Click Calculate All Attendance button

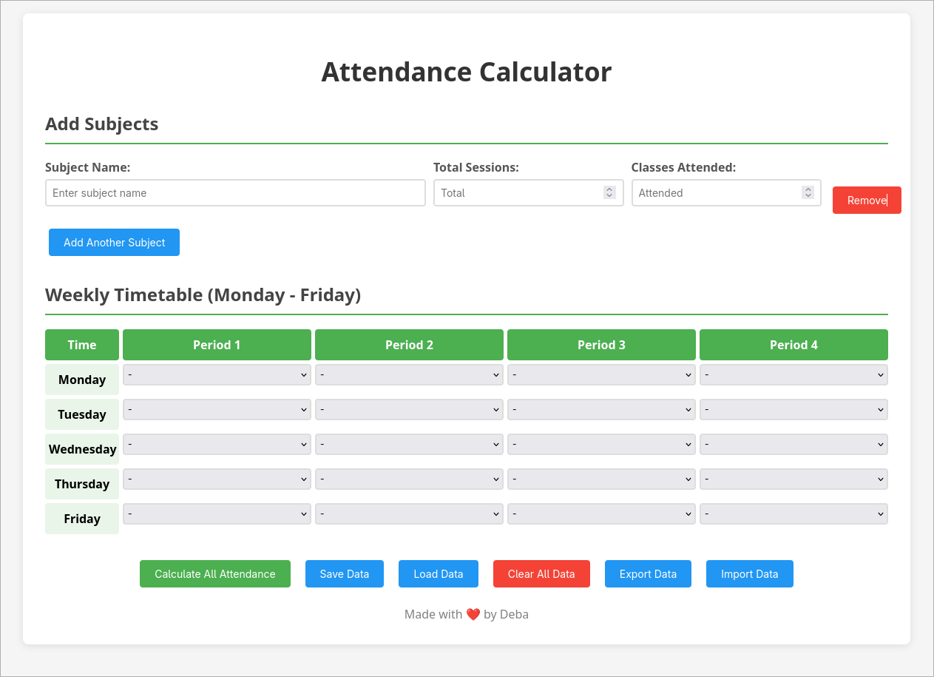(x=215, y=574)
